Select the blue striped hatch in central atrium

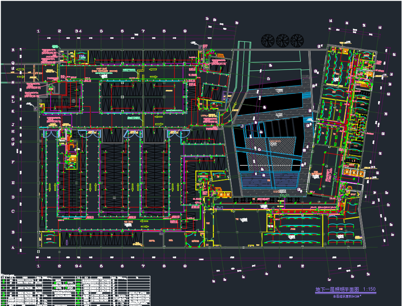269,181
